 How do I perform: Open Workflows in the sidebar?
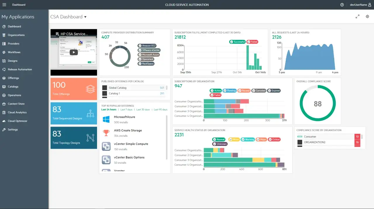[14, 52]
